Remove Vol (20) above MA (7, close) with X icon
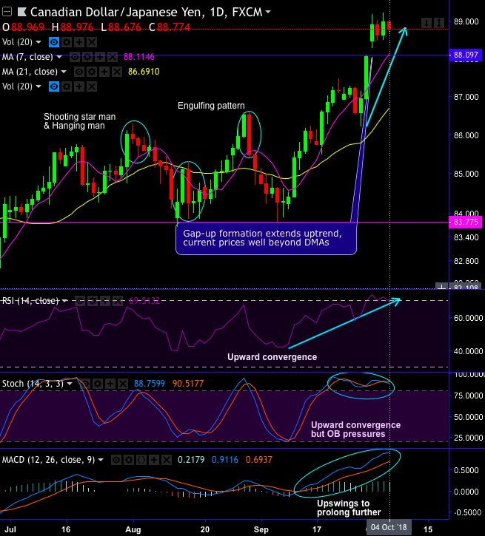 pyautogui.click(x=91, y=42)
